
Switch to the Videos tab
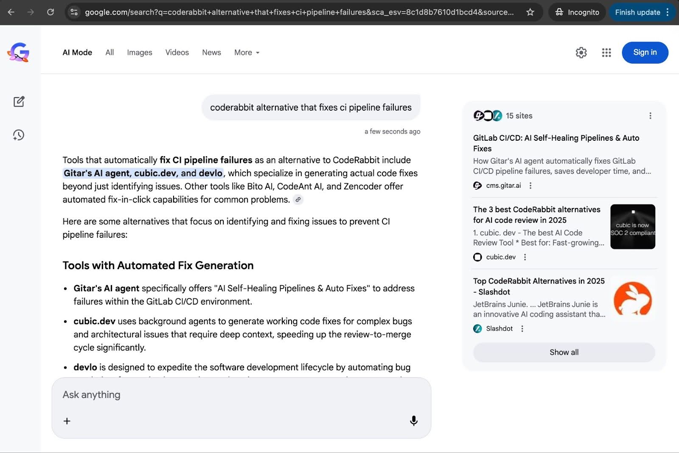click(x=177, y=53)
